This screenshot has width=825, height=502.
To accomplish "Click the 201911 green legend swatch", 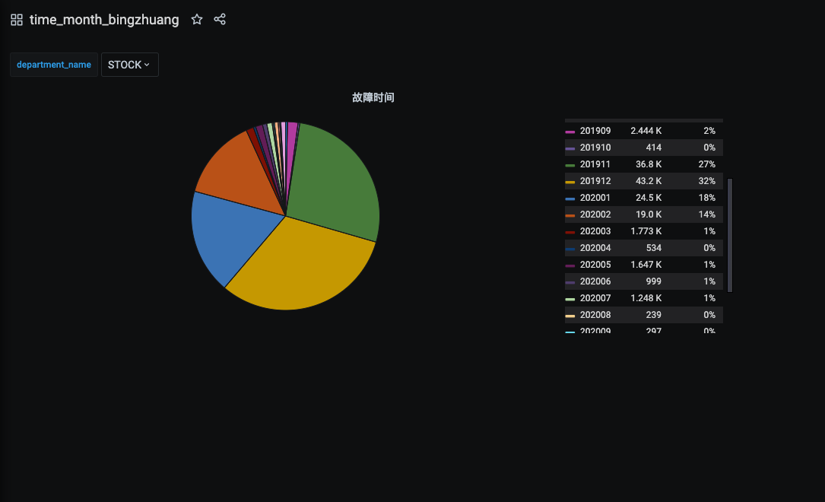I will pyautogui.click(x=570, y=165).
